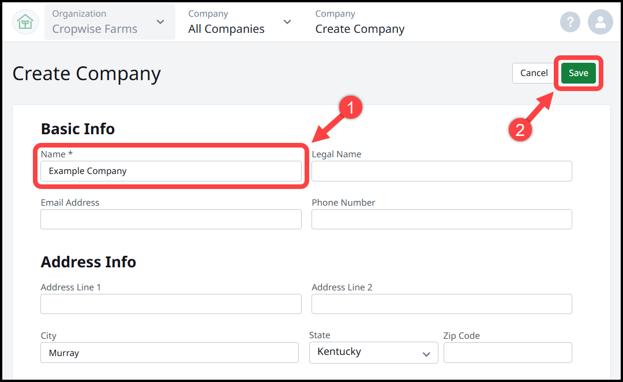623x382 pixels.
Task: Click the Legal Name input field
Action: pos(441,171)
